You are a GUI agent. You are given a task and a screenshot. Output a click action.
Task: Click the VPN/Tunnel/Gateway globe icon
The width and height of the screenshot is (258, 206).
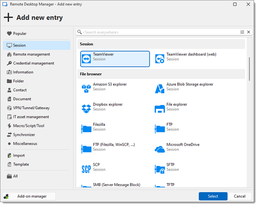pyautogui.click(x=9, y=108)
